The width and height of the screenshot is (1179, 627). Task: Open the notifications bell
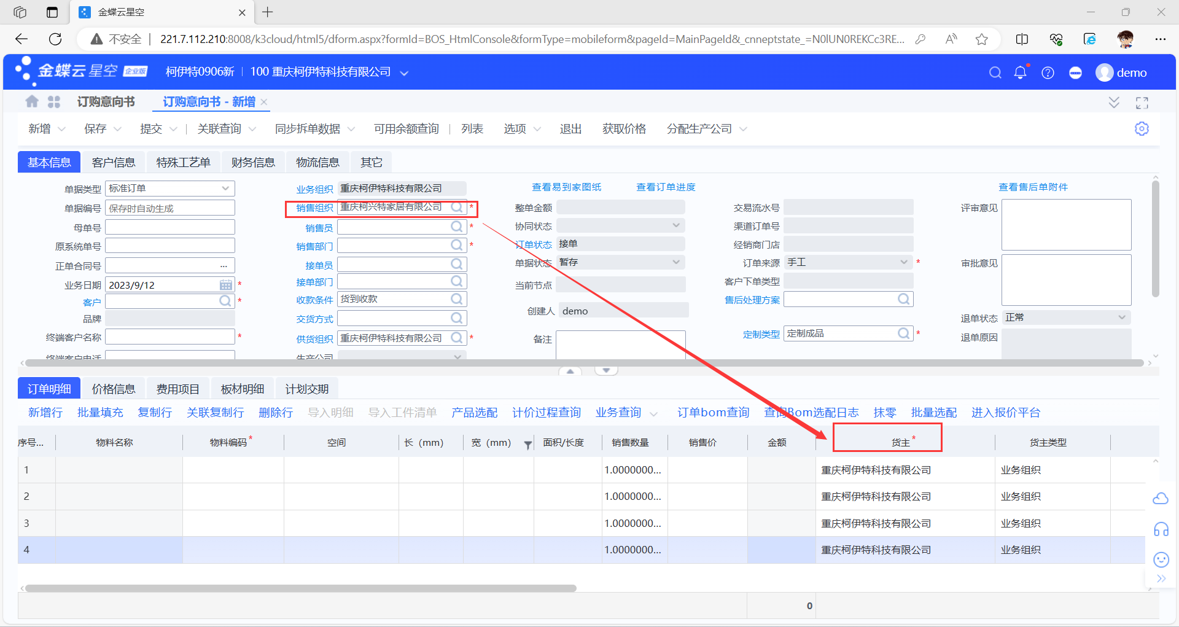point(1021,72)
